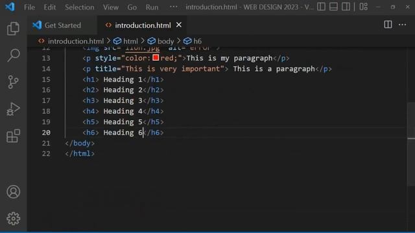This screenshot has width=415, height=233.
Task: Click the 'This is my paragraph' text
Action: 230,58
